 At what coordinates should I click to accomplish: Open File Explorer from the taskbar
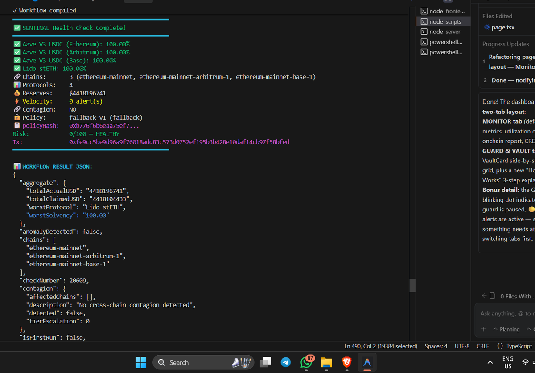[x=326, y=362]
